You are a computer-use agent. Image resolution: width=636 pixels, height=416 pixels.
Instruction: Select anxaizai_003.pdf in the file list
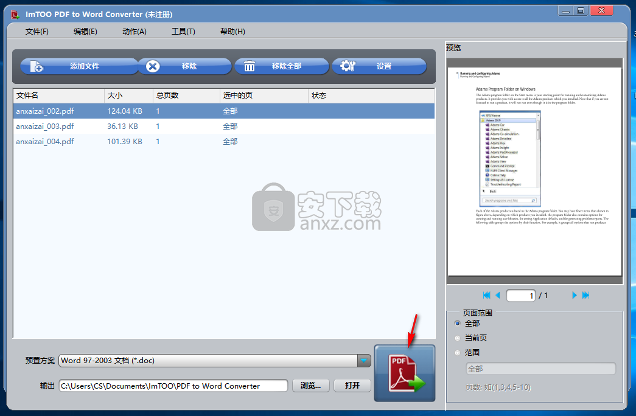[45, 127]
